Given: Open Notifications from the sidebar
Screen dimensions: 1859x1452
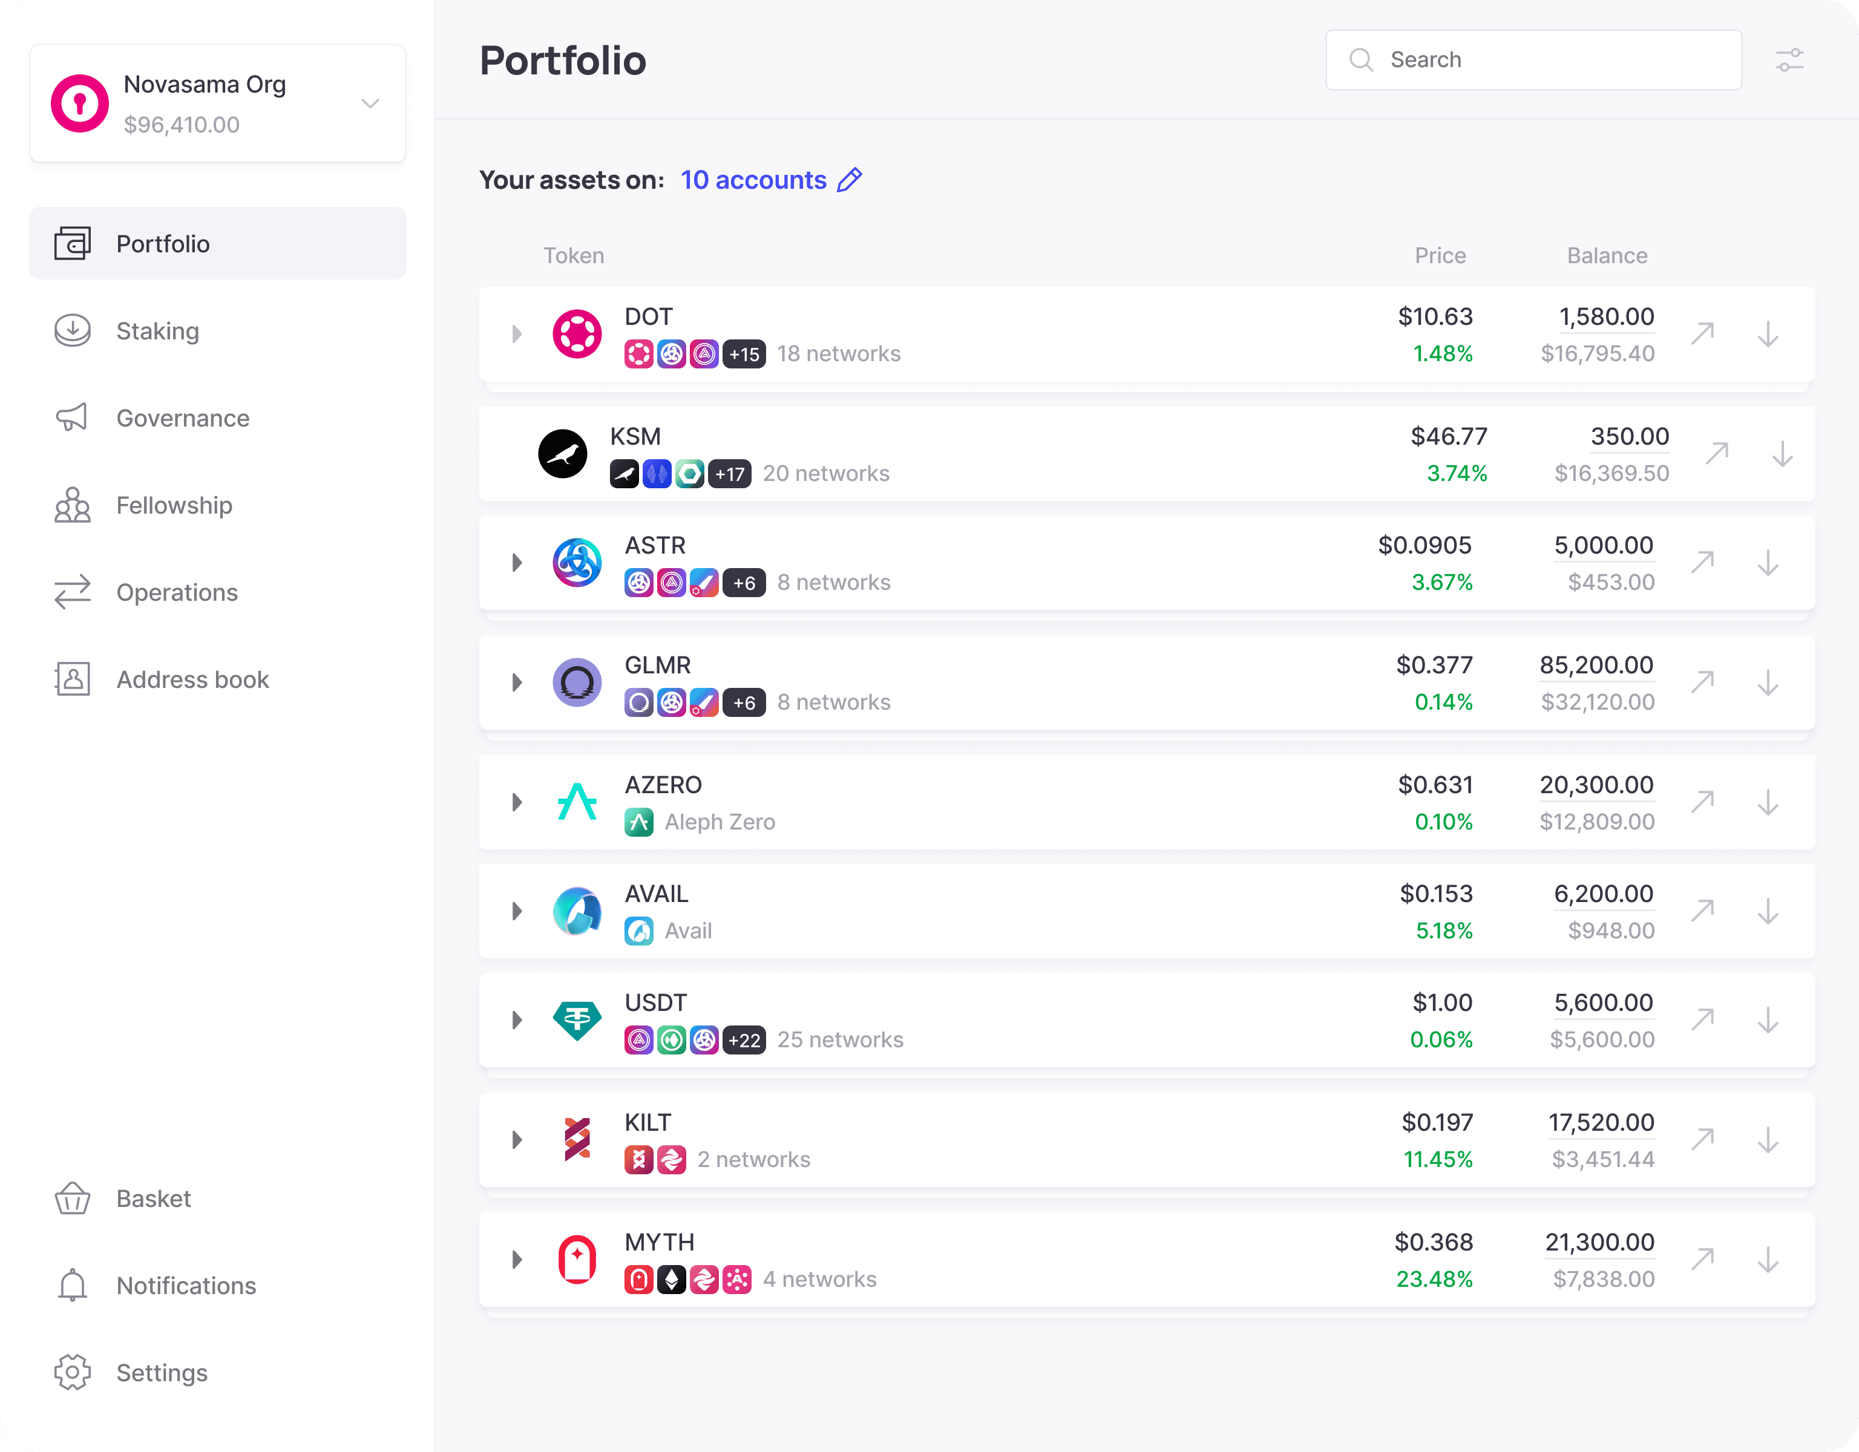Looking at the screenshot, I should click(x=186, y=1285).
